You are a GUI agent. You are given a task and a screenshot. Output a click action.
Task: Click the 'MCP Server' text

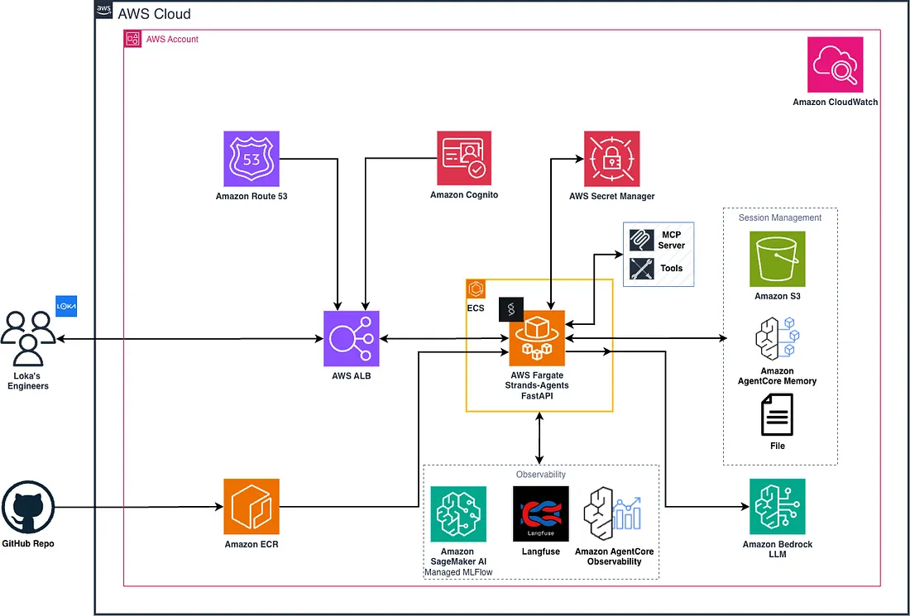coord(672,240)
